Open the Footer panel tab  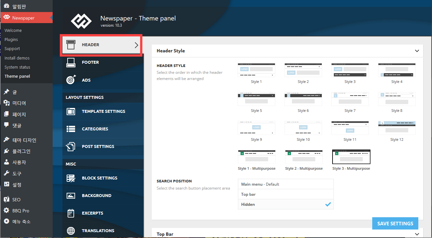point(103,62)
